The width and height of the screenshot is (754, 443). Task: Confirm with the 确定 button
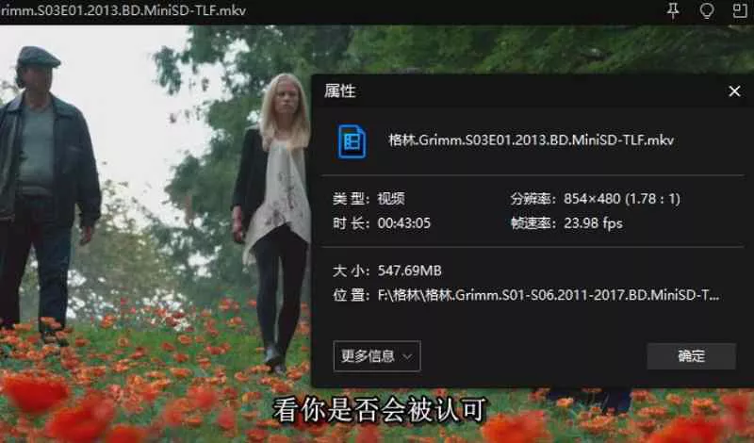coord(691,356)
